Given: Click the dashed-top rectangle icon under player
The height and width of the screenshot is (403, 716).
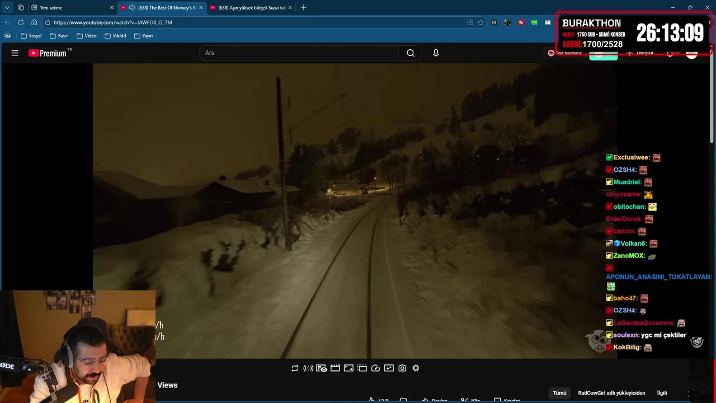Looking at the screenshot, I should (x=362, y=368).
